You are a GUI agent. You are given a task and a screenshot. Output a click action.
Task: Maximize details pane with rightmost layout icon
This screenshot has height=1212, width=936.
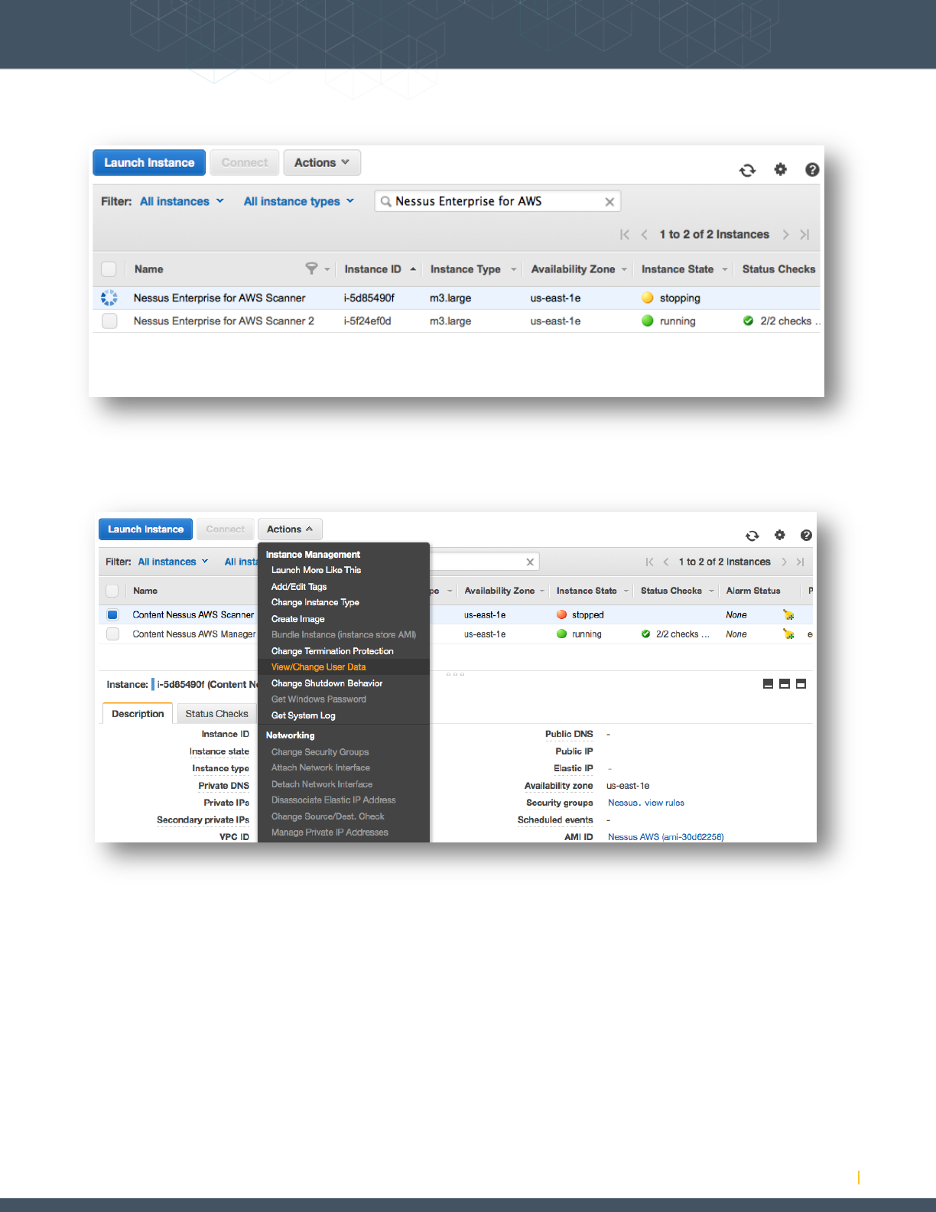pyautogui.click(x=801, y=683)
